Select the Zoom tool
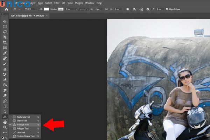This screenshot has height=140, width=210. [x=5, y=127]
